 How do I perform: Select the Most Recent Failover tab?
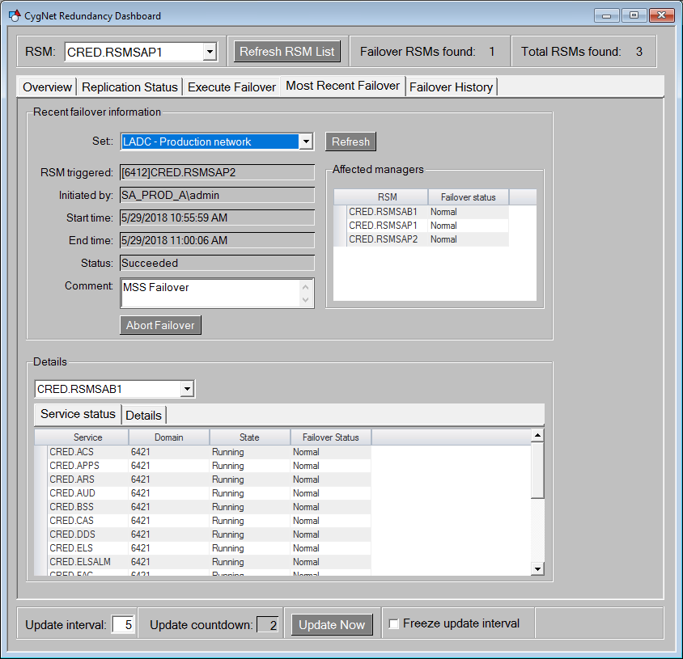click(342, 86)
